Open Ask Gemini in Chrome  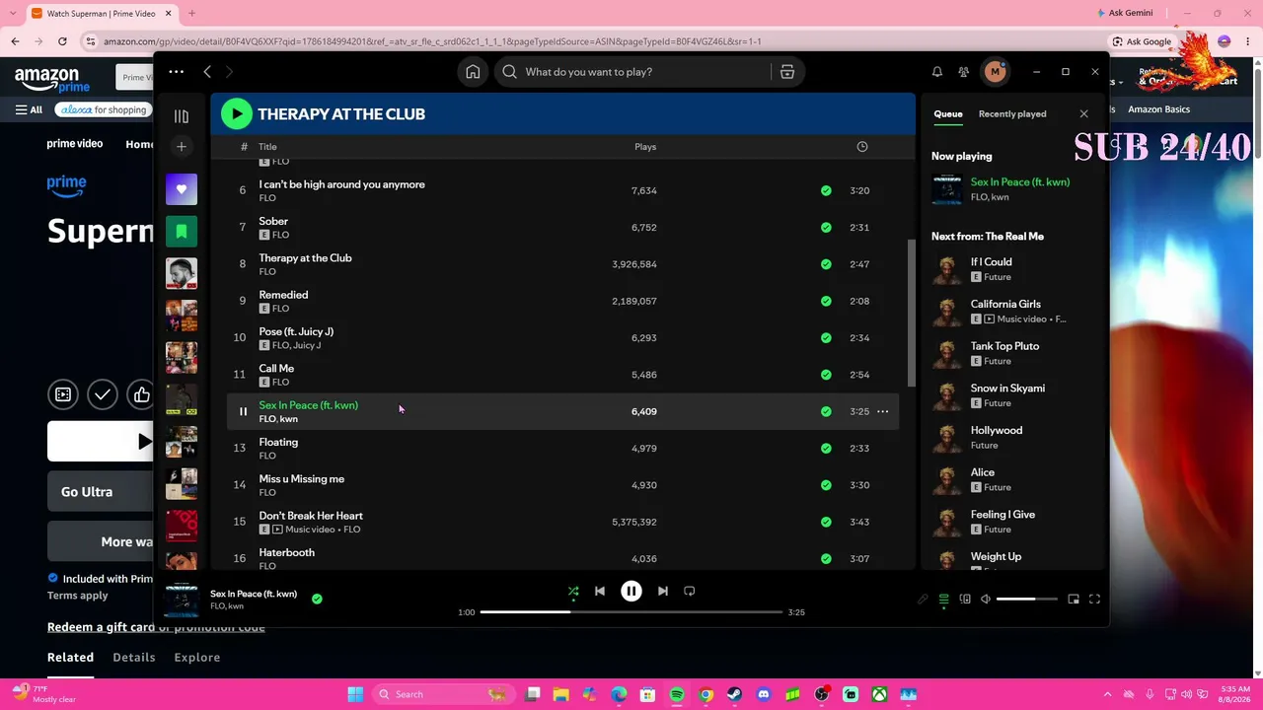click(x=1125, y=14)
